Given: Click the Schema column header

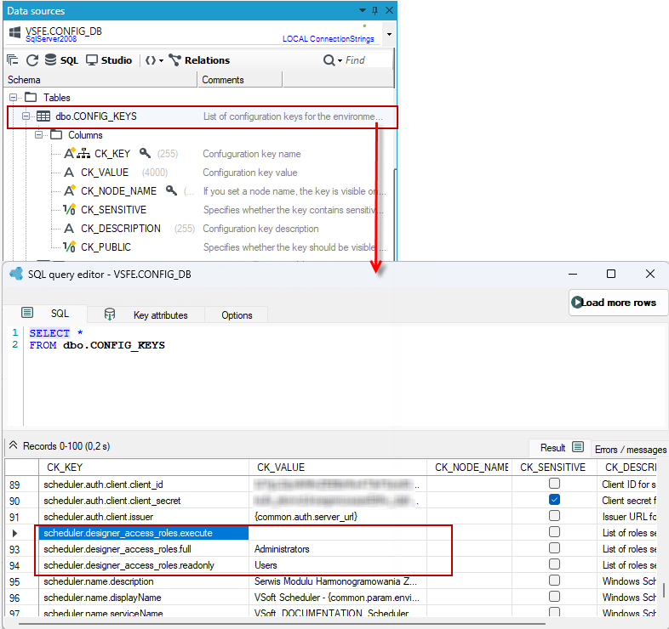Looking at the screenshot, I should [x=100, y=80].
